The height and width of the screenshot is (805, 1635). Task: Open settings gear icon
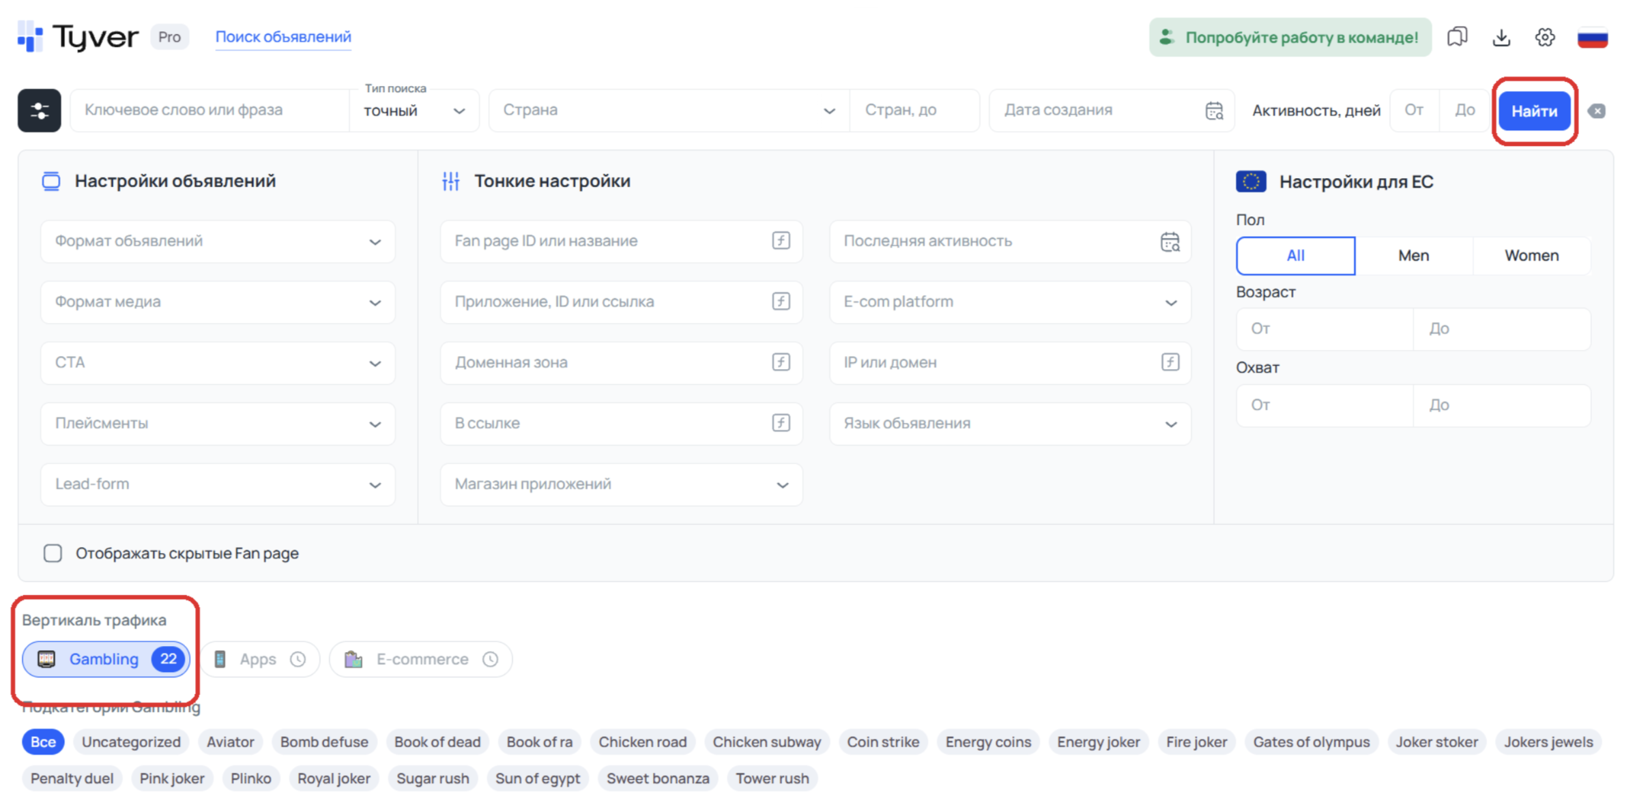coord(1545,37)
